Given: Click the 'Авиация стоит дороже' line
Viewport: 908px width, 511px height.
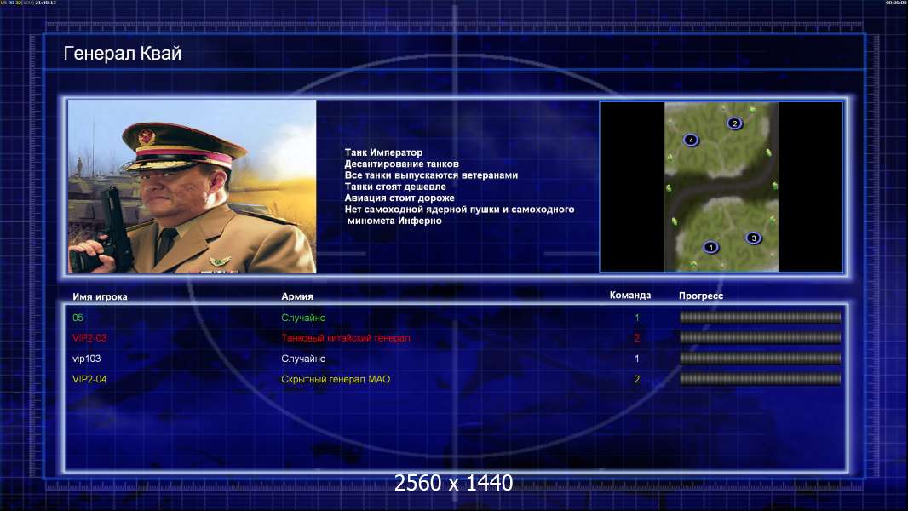Looking at the screenshot, I should click(x=399, y=198).
